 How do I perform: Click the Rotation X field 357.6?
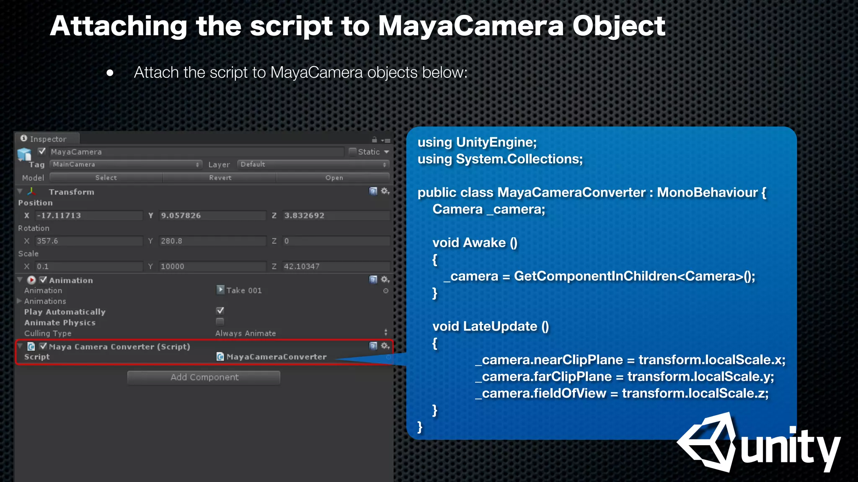88,241
